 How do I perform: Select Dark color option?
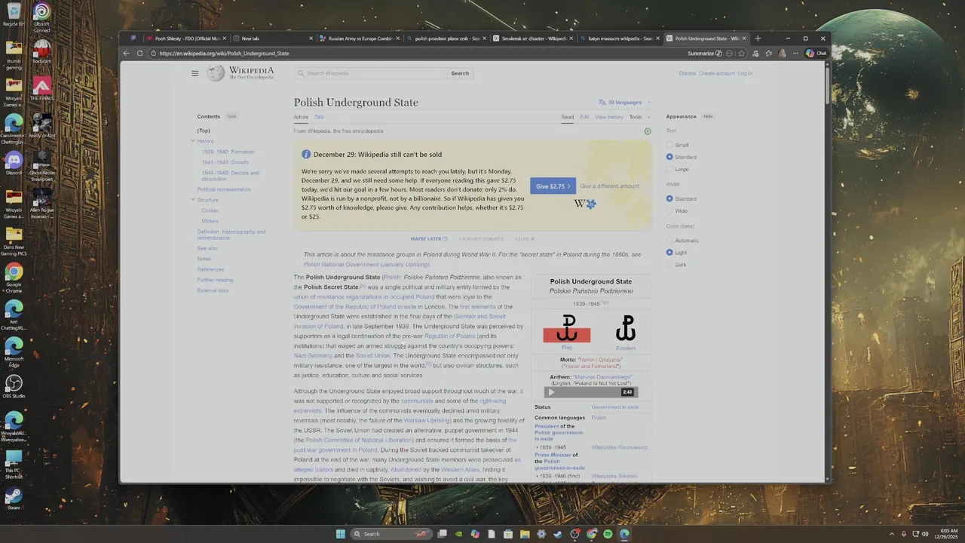(669, 265)
